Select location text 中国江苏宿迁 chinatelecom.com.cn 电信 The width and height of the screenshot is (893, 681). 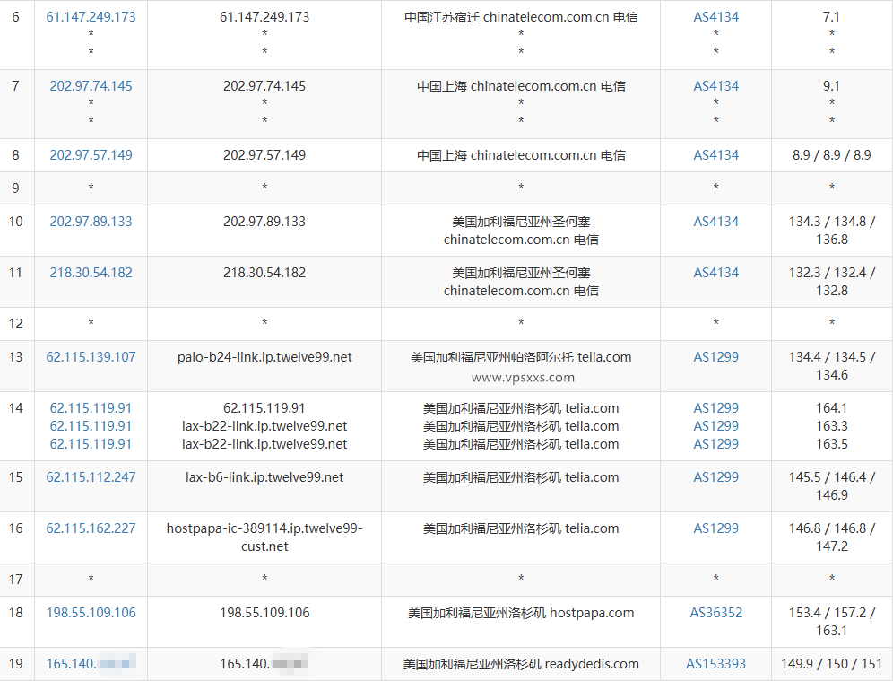click(x=521, y=17)
